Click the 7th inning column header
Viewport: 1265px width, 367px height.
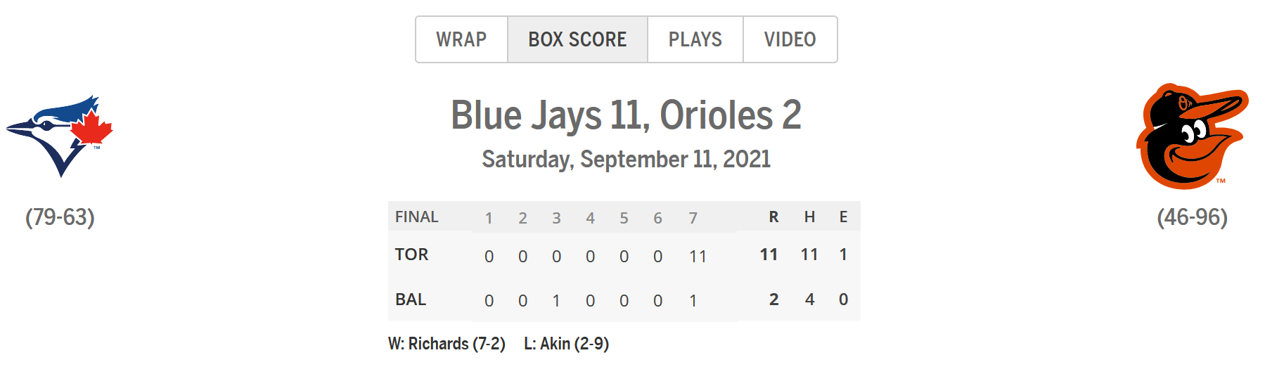693,218
